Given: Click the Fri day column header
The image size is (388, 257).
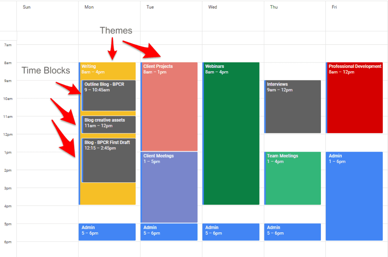Looking at the screenshot, I should [x=334, y=7].
